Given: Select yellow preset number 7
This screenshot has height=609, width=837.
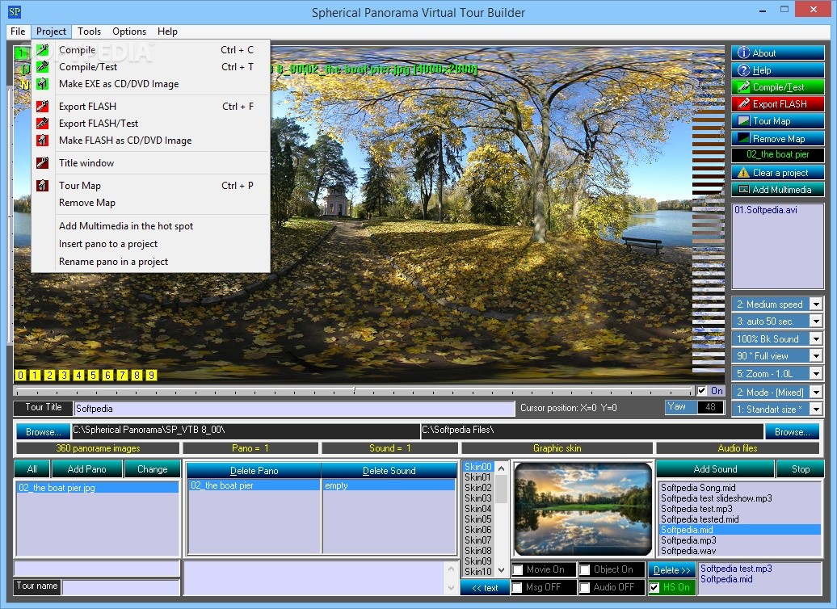Looking at the screenshot, I should coord(122,376).
